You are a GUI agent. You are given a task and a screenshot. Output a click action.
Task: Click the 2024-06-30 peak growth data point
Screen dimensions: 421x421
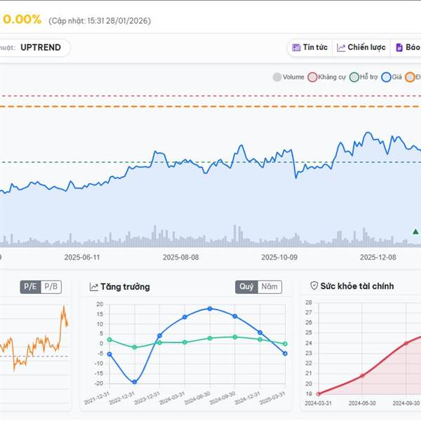coord(209,309)
